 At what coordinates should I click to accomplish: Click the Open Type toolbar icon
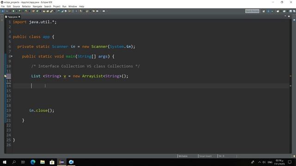click(x=44, y=11)
